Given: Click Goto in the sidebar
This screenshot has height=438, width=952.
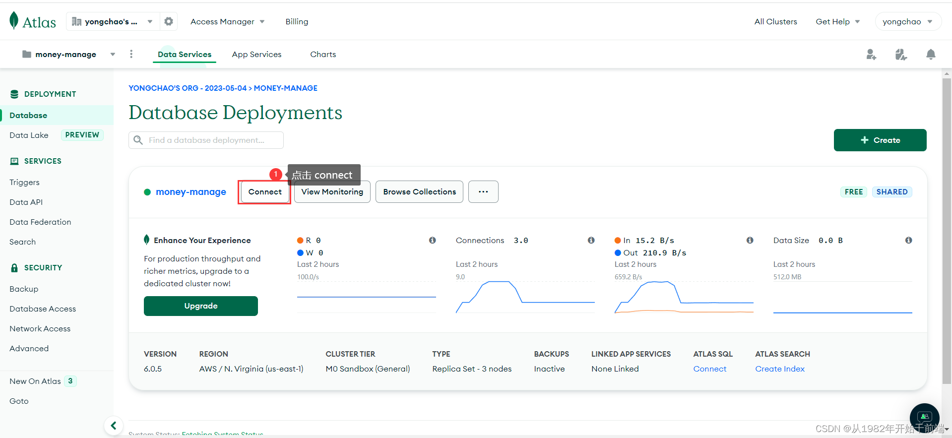Looking at the screenshot, I should (19, 401).
